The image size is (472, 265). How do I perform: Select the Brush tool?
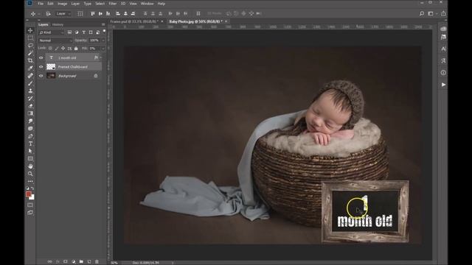click(30, 83)
